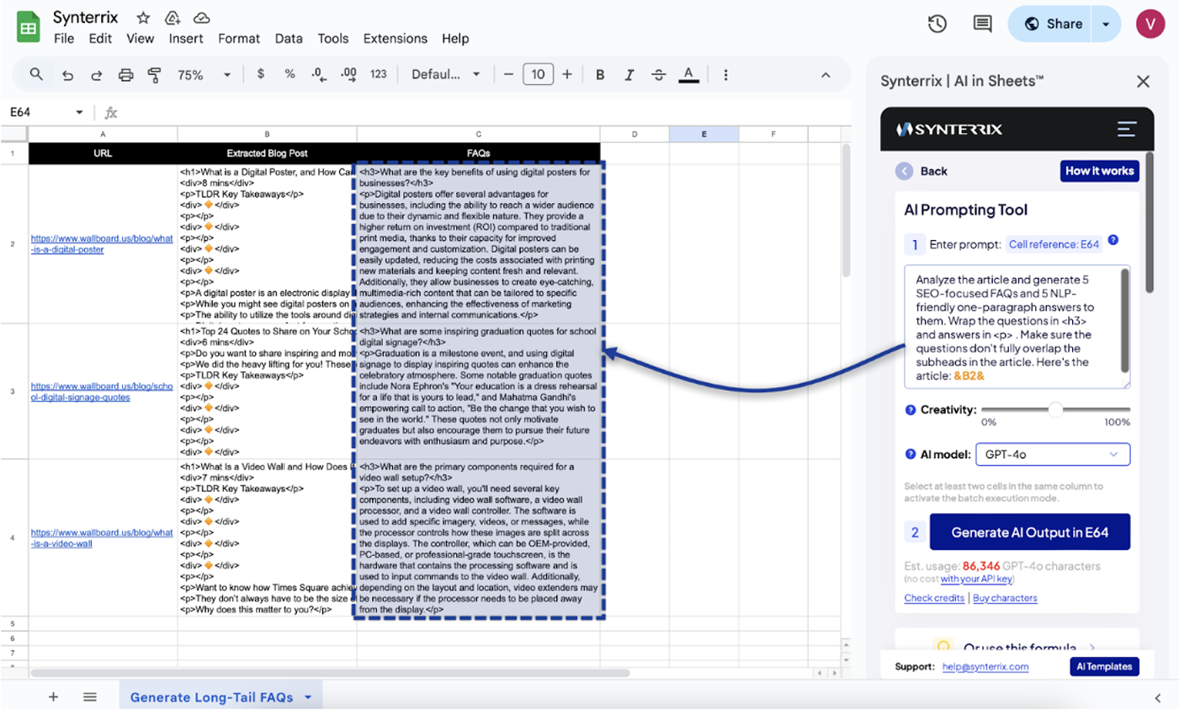The width and height of the screenshot is (1179, 710).
Task: Open Synterrix sidebar hamburger menu
Action: [1126, 129]
